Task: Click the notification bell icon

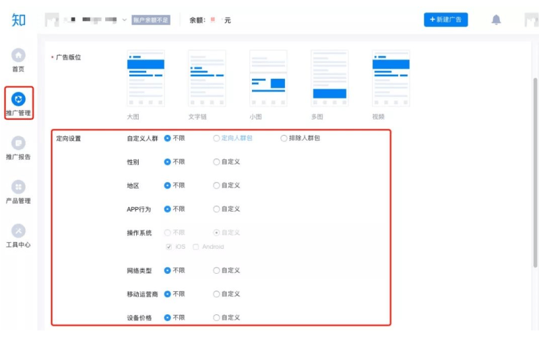Action: [x=496, y=20]
